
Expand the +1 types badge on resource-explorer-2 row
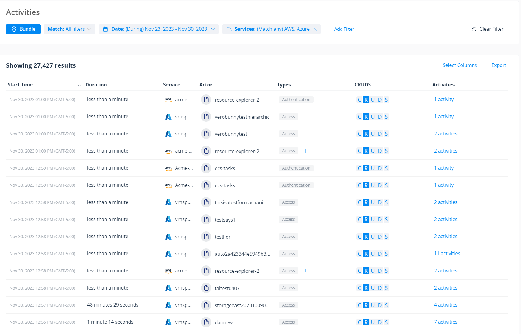point(304,151)
